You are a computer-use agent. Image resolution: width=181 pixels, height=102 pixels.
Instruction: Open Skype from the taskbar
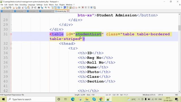94,99
